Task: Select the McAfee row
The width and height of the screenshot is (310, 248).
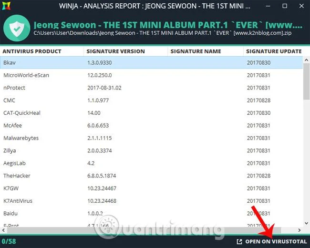Action: coord(151,126)
